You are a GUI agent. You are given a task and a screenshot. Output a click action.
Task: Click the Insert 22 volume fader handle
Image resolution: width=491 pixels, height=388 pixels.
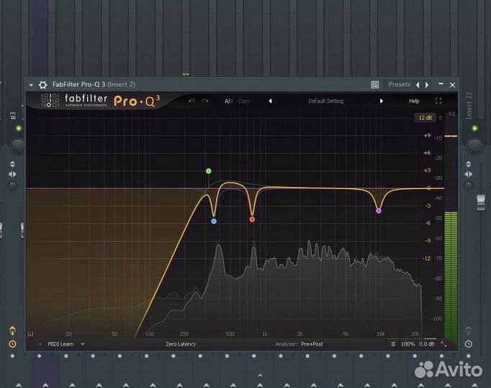pyautogui.click(x=481, y=203)
